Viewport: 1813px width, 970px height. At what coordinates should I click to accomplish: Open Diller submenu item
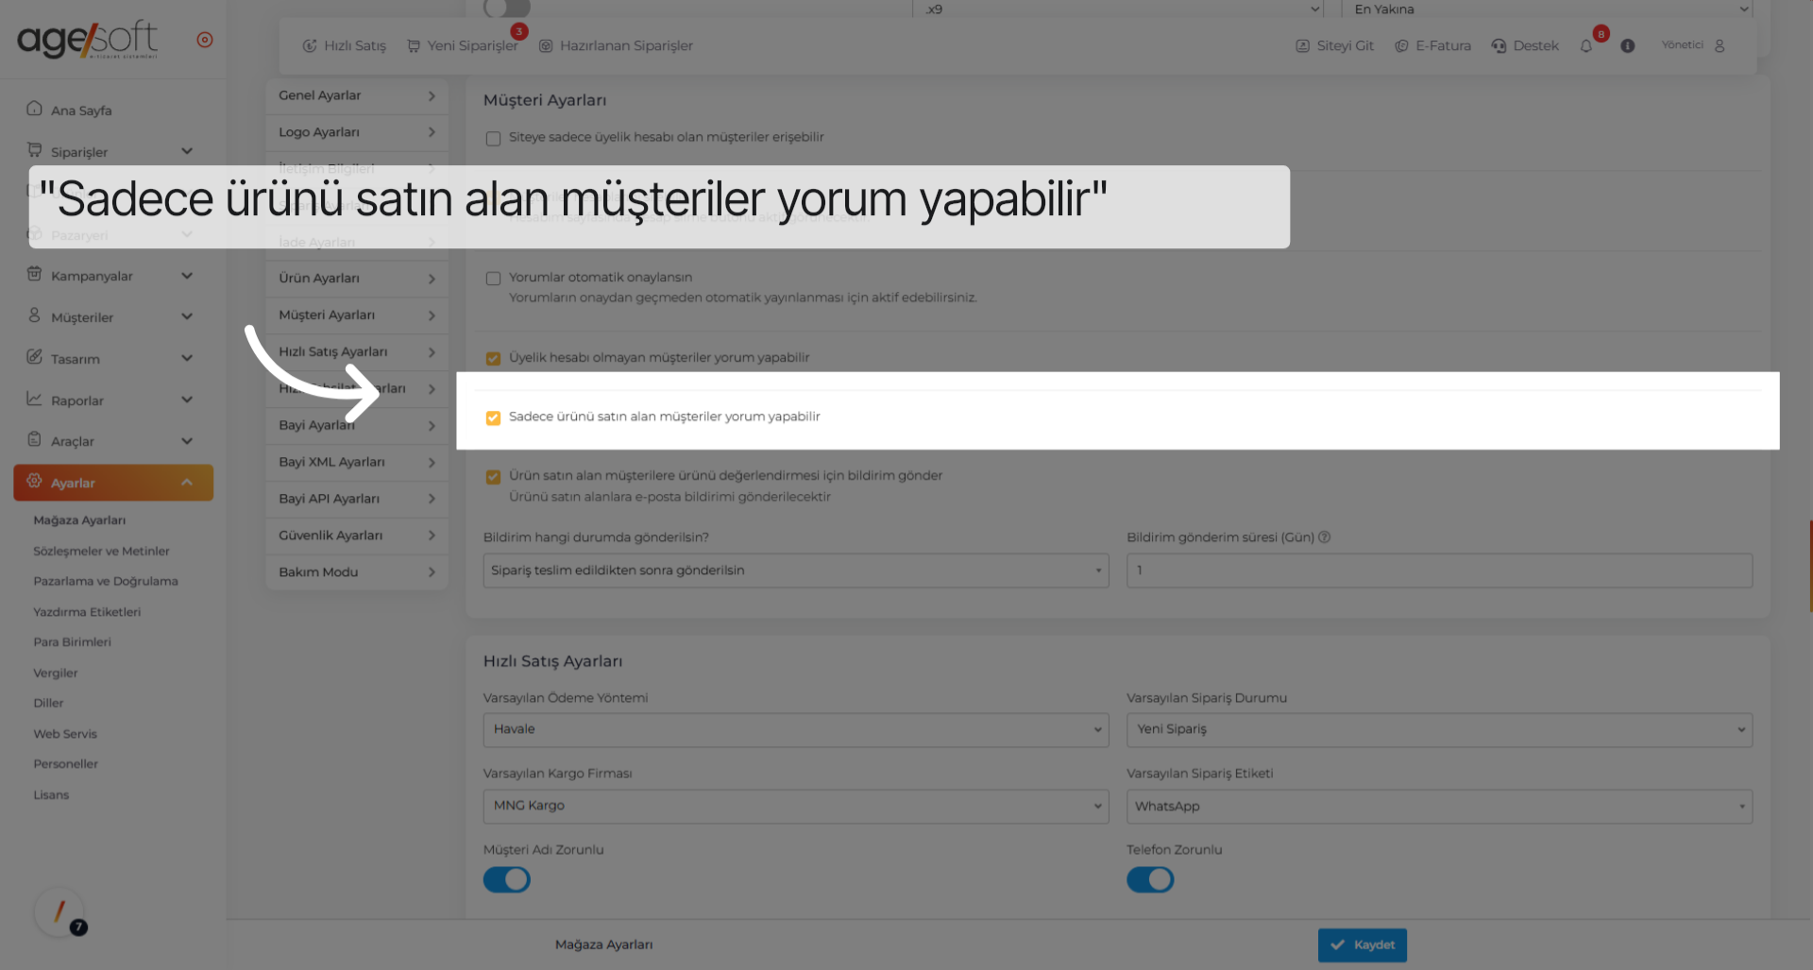48,703
